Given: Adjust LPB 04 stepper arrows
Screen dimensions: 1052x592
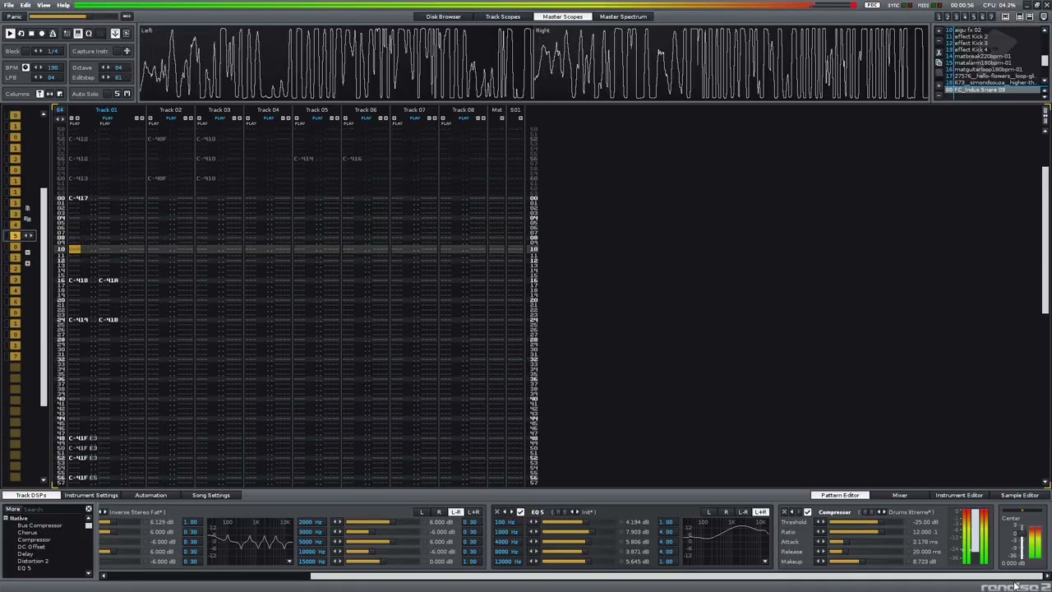Looking at the screenshot, I should pyautogui.click(x=39, y=77).
